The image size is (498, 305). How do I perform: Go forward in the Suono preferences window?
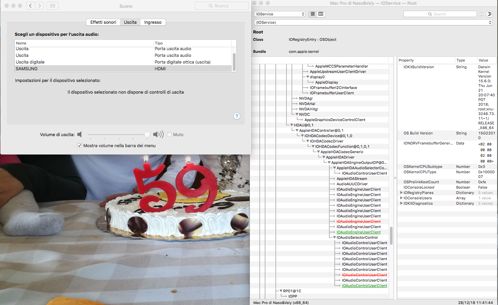[x=39, y=6]
